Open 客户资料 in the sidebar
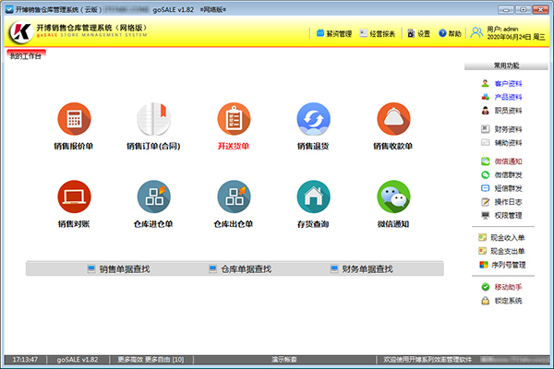The width and height of the screenshot is (554, 369). pyautogui.click(x=501, y=84)
